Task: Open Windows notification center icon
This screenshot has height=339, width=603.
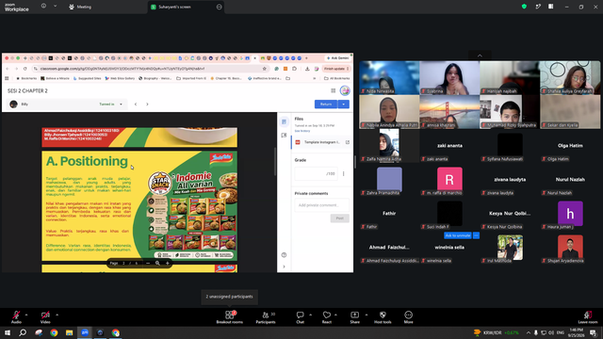Action: [x=593, y=332]
